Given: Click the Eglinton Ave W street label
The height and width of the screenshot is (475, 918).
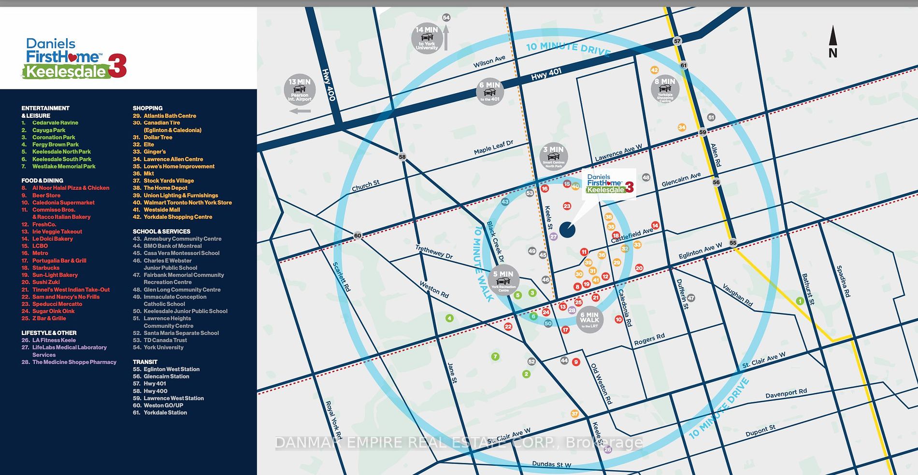Looking at the screenshot, I should [700, 251].
